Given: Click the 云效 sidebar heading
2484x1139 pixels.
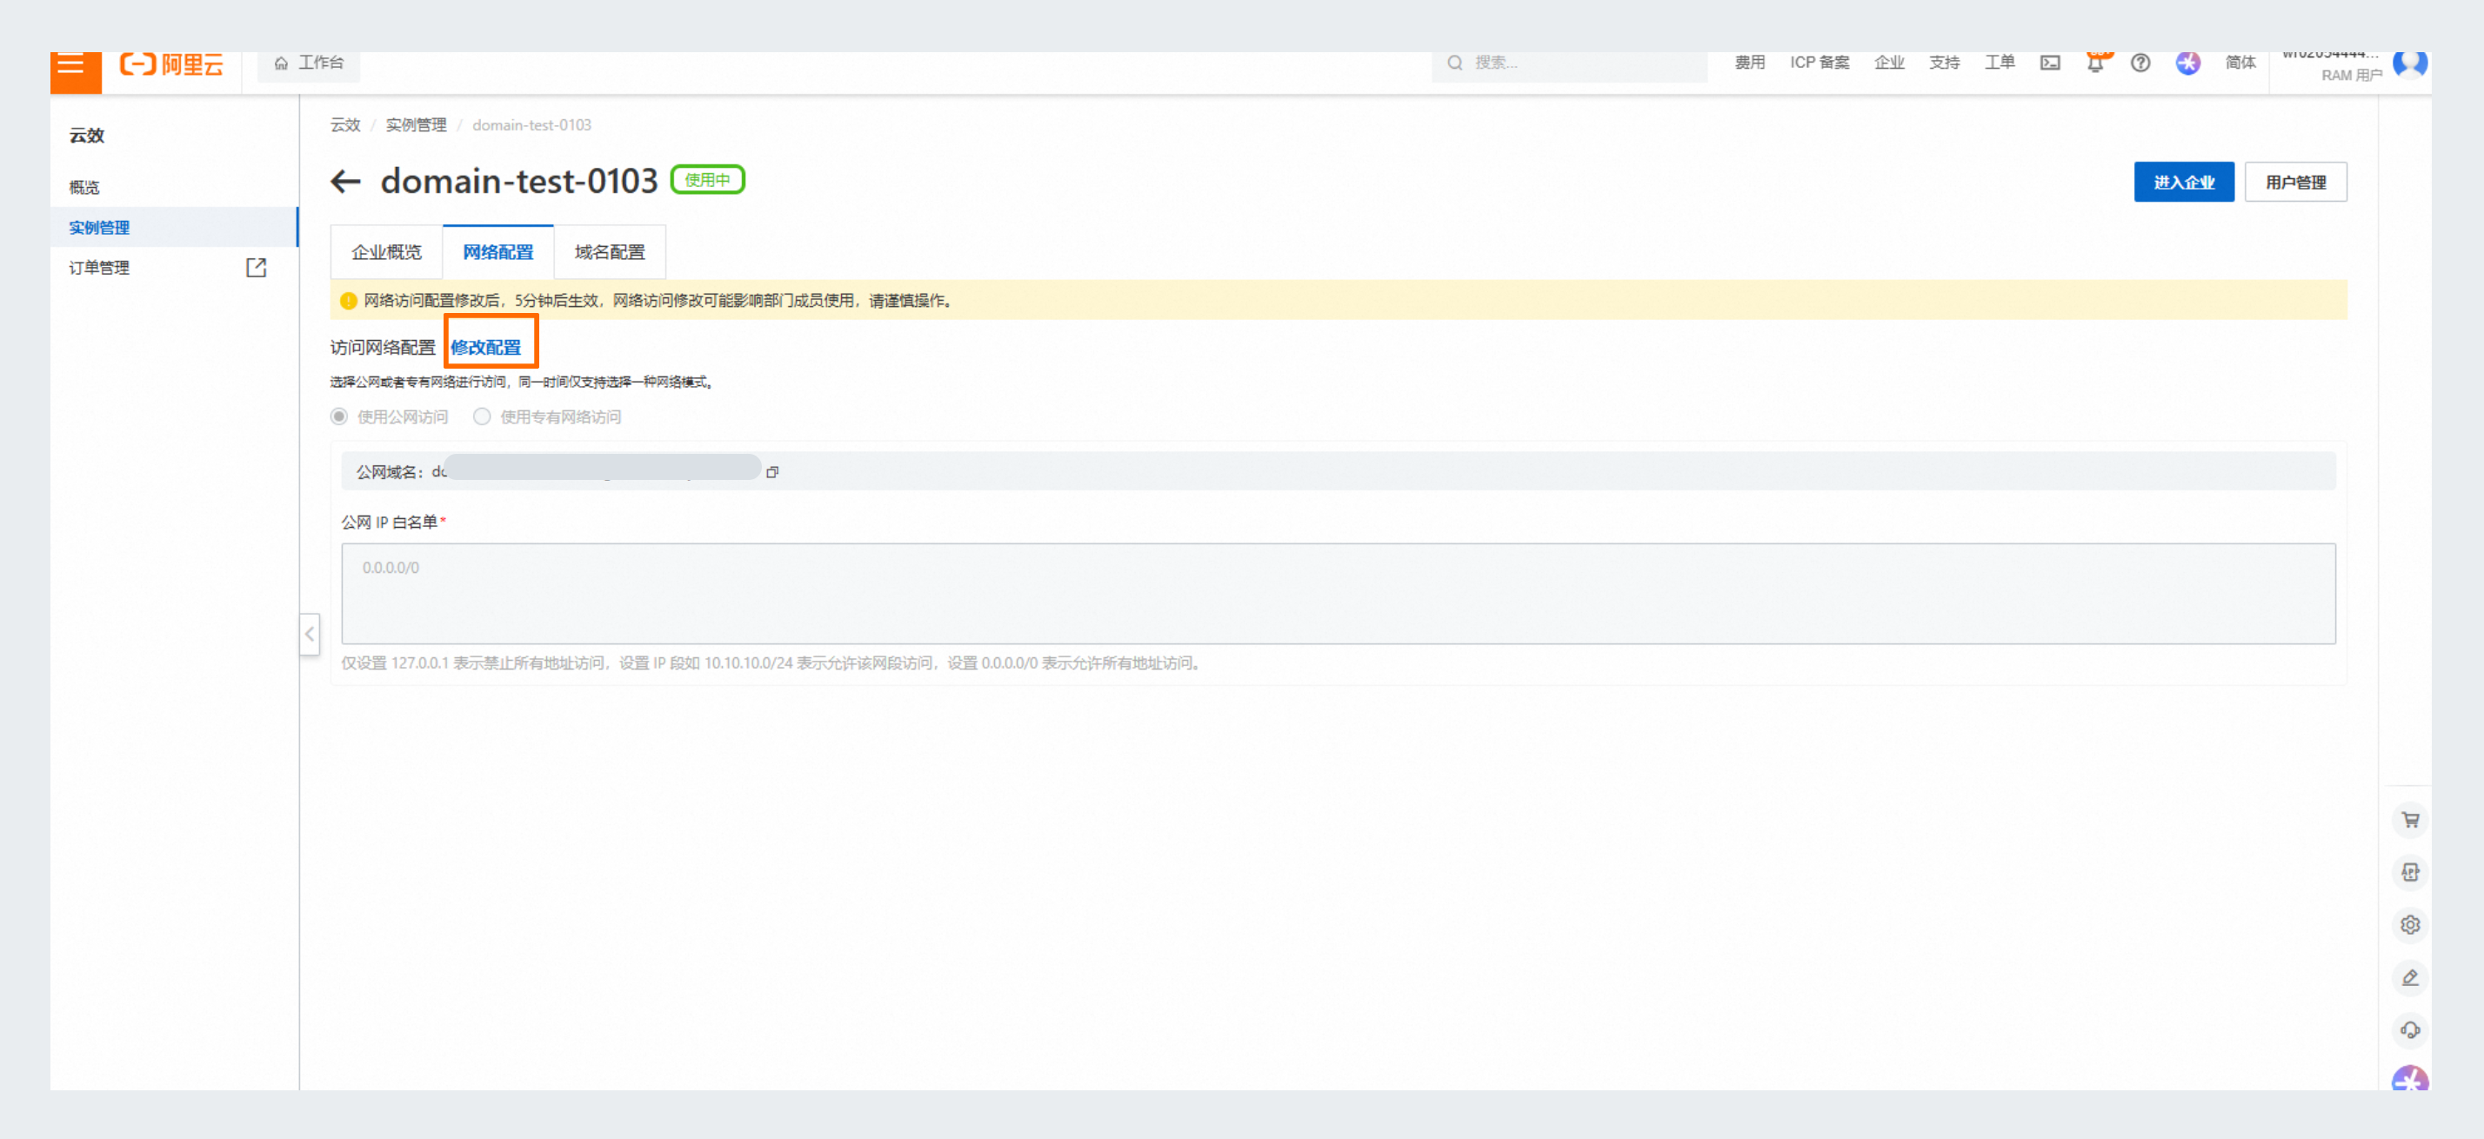Looking at the screenshot, I should 87,136.
